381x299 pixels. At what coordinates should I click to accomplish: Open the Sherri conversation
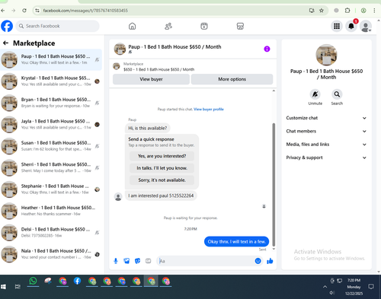coord(51,167)
